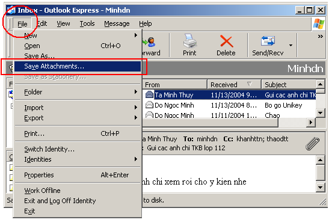Expand the New submenu

point(78,35)
